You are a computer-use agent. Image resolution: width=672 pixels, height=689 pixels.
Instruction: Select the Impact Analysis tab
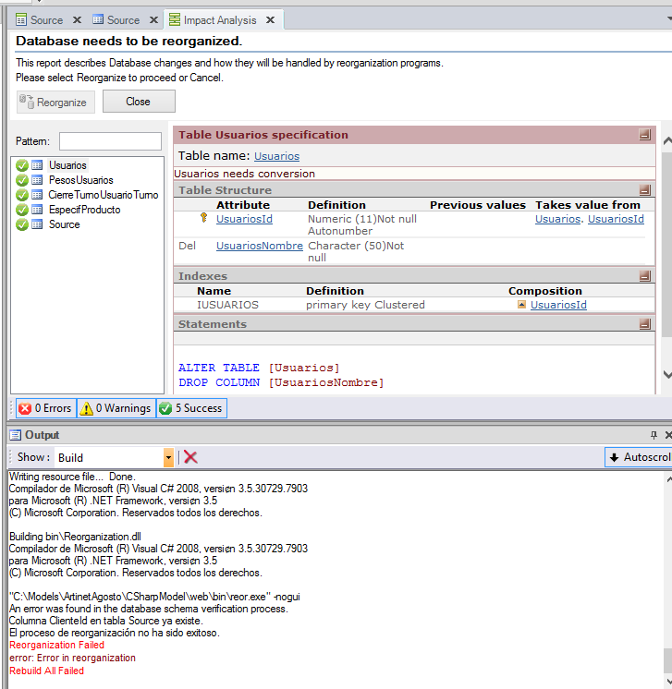pos(219,20)
